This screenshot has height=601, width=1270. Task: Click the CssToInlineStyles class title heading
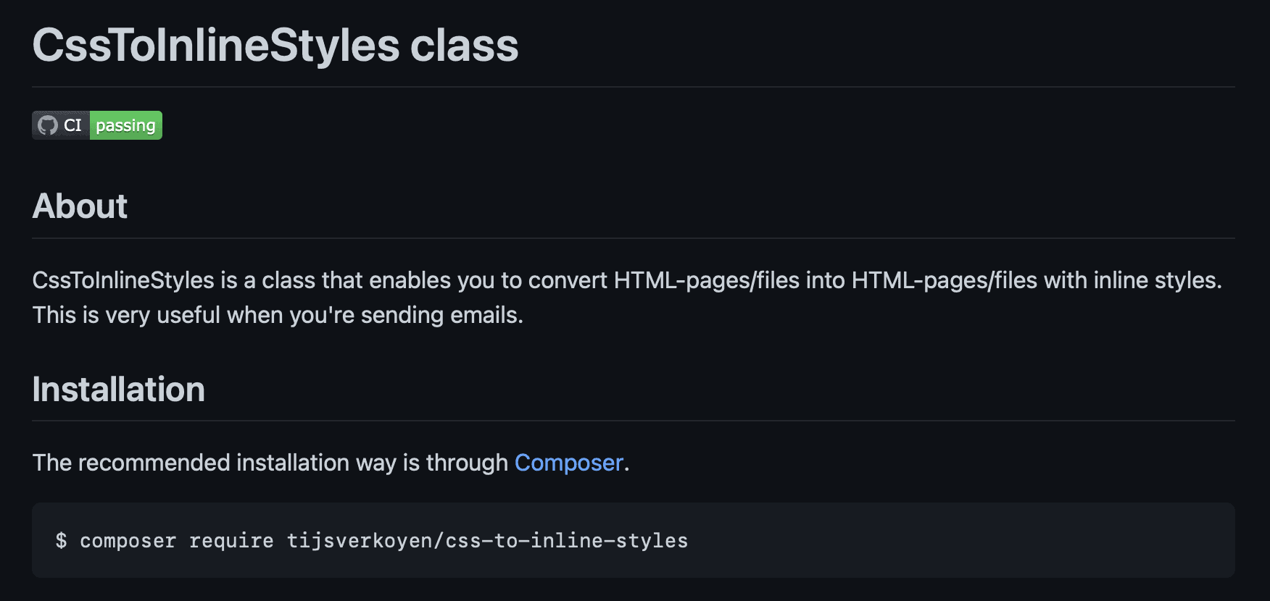pyautogui.click(x=275, y=45)
